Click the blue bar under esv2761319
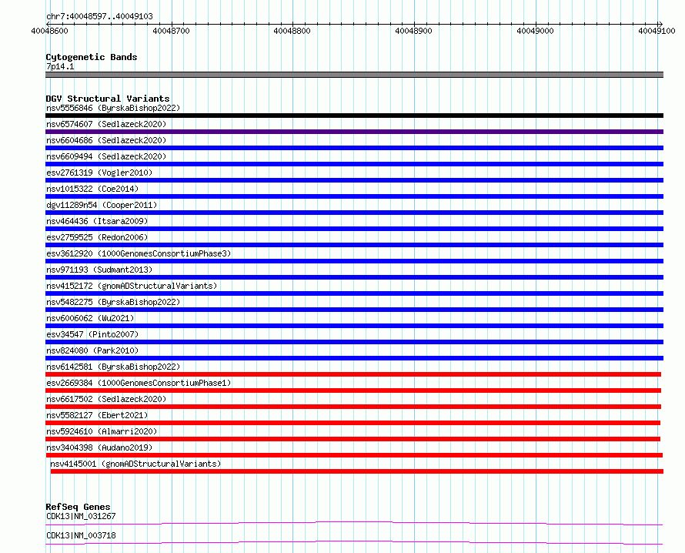 tap(354, 180)
